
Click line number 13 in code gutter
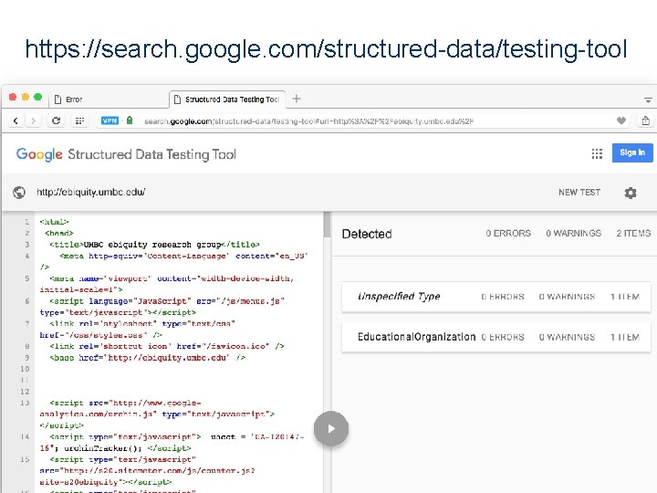[25, 403]
